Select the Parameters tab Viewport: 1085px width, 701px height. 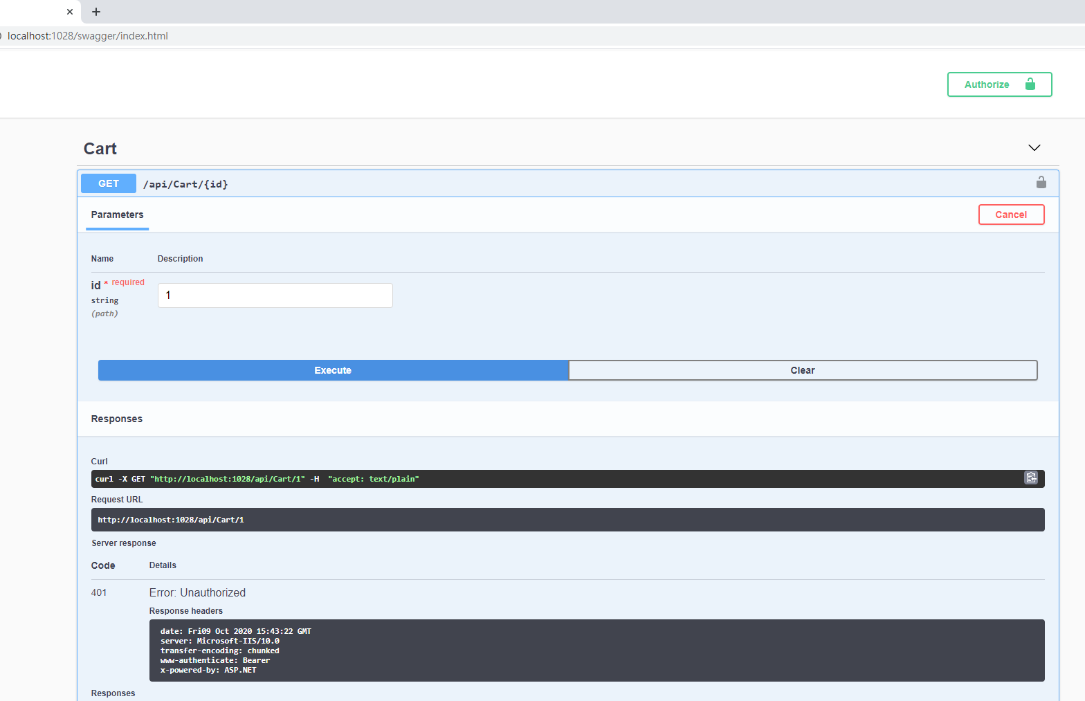pyautogui.click(x=117, y=215)
